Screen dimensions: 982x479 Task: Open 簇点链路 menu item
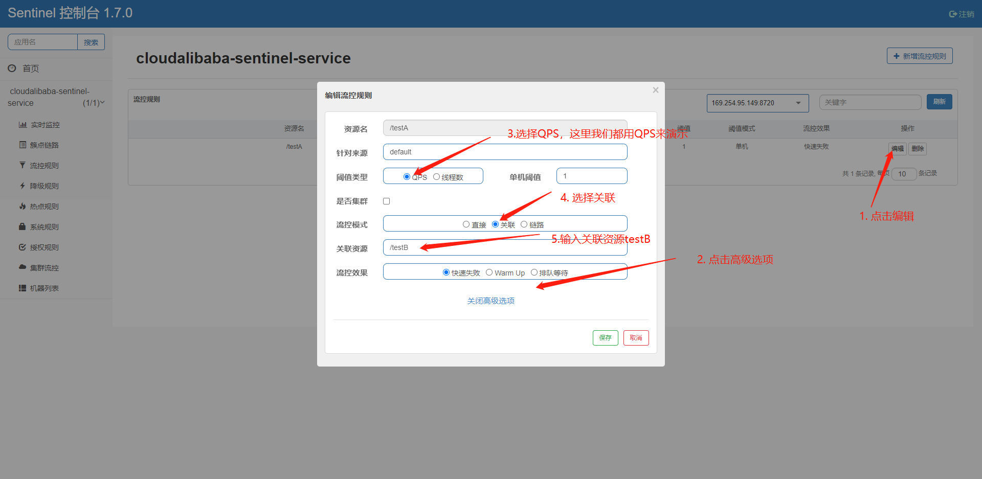(44, 145)
